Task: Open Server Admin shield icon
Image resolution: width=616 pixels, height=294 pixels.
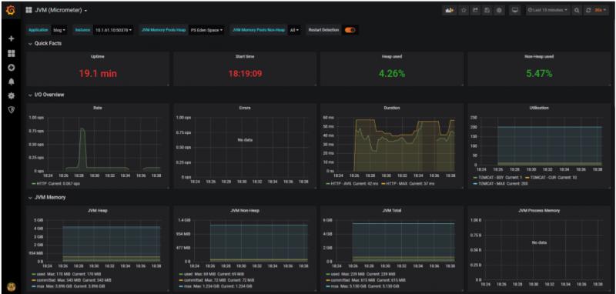Action: point(11,110)
